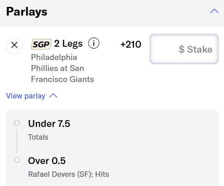Click the SGP badge icon

(x=41, y=44)
